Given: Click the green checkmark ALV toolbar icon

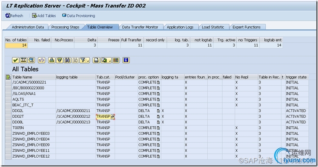Looking at the screenshot, I should (15, 60).
